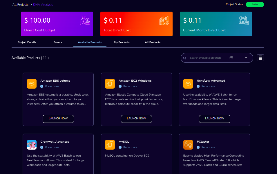Viewport: 277px width, 174px height.
Task: Open Know more for Amazon EBS volume
Action: pos(52,86)
